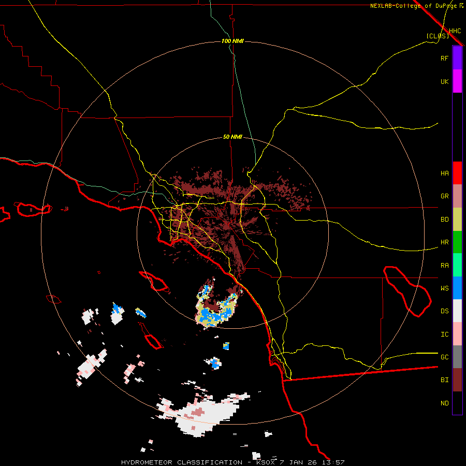Click the HA legend label
The width and height of the screenshot is (466, 466).
click(x=444, y=173)
